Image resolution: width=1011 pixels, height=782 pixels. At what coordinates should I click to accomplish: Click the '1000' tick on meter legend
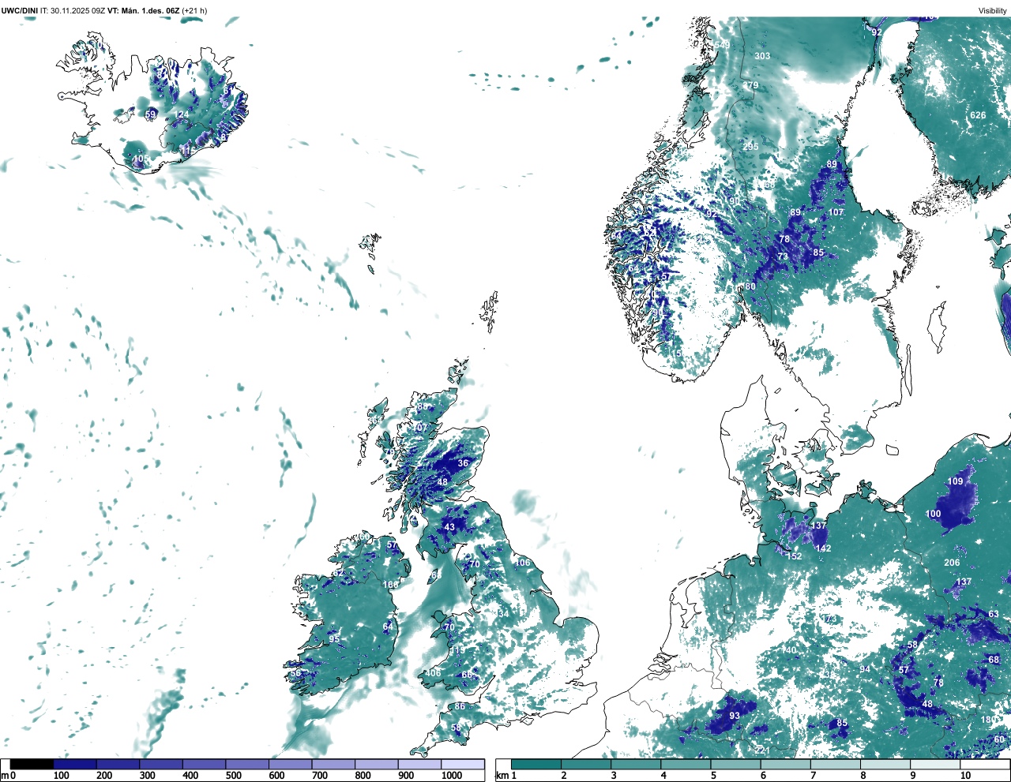[452, 776]
